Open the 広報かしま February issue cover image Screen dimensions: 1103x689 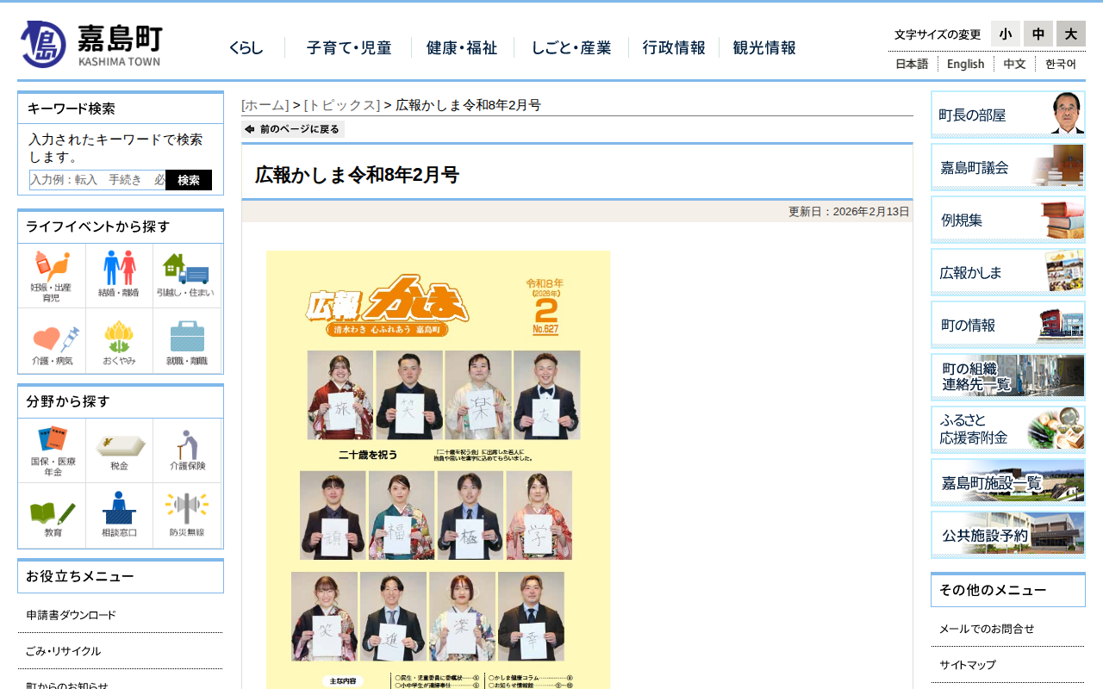(439, 469)
